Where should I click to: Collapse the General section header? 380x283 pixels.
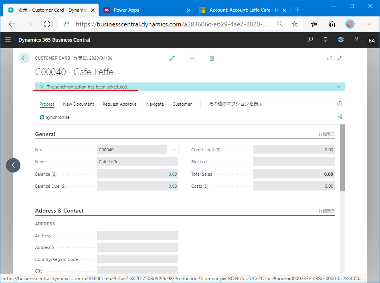click(45, 134)
